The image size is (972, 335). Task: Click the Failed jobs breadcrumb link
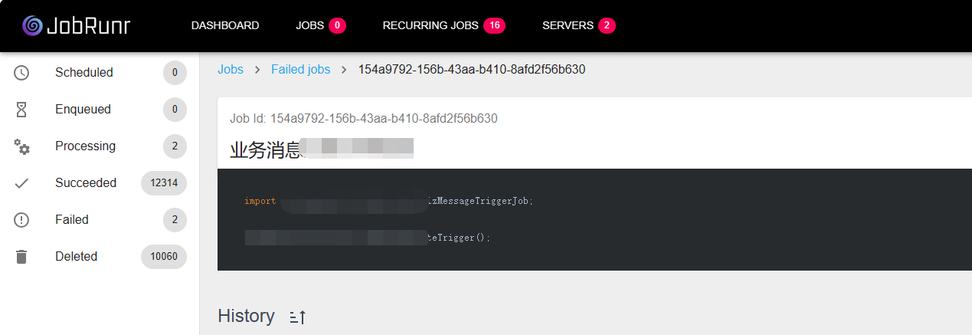coord(300,70)
